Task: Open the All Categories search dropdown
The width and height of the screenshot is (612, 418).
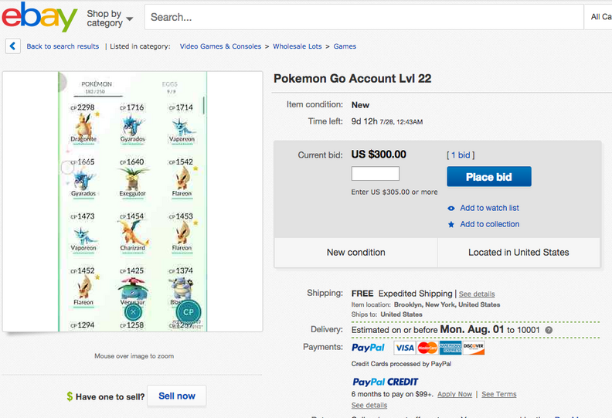Action: click(600, 17)
